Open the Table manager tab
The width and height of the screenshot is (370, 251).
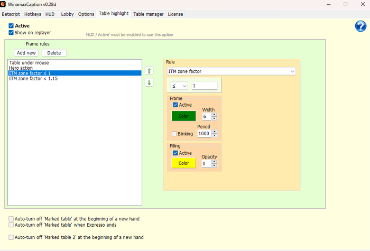[149, 14]
